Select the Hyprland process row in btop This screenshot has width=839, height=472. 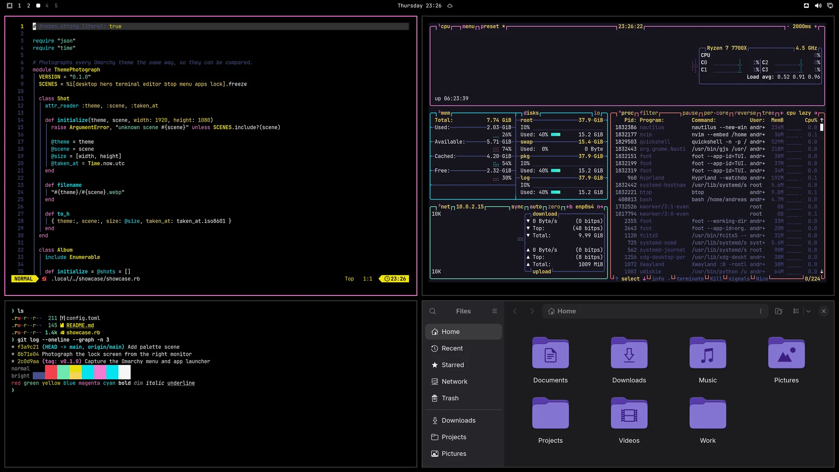[x=715, y=178]
